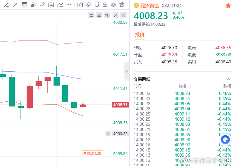Image resolution: width=235 pixels, height=166 pixels.
Task: Click the 3999.29 axis label
Action: pyautogui.click(x=120, y=153)
